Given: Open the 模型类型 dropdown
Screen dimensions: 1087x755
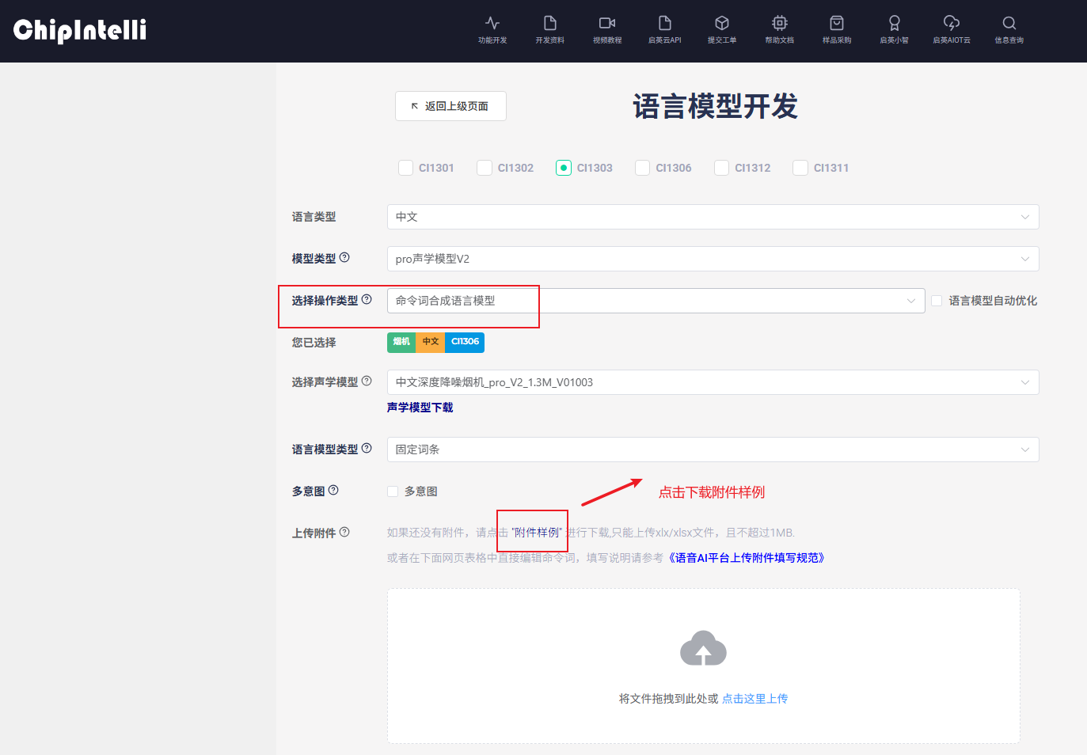Looking at the screenshot, I should 713,259.
